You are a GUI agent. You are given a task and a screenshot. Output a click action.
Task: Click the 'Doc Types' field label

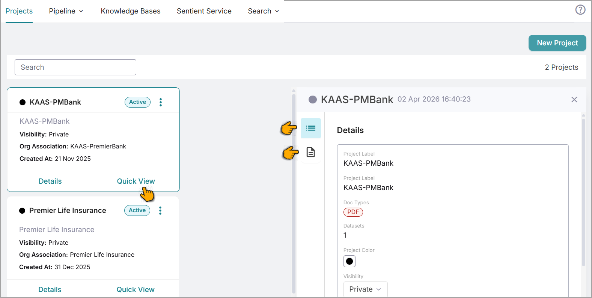pos(356,203)
